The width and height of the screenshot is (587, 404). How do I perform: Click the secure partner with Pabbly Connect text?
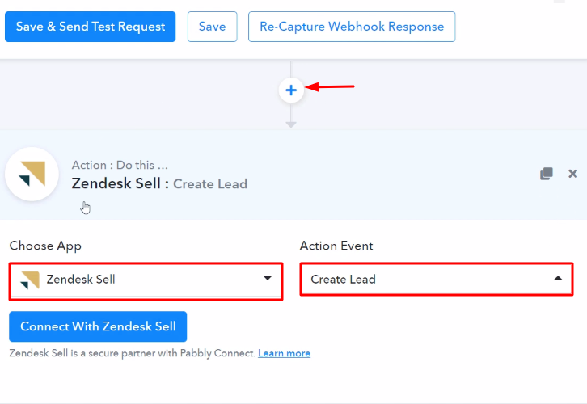click(x=170, y=353)
